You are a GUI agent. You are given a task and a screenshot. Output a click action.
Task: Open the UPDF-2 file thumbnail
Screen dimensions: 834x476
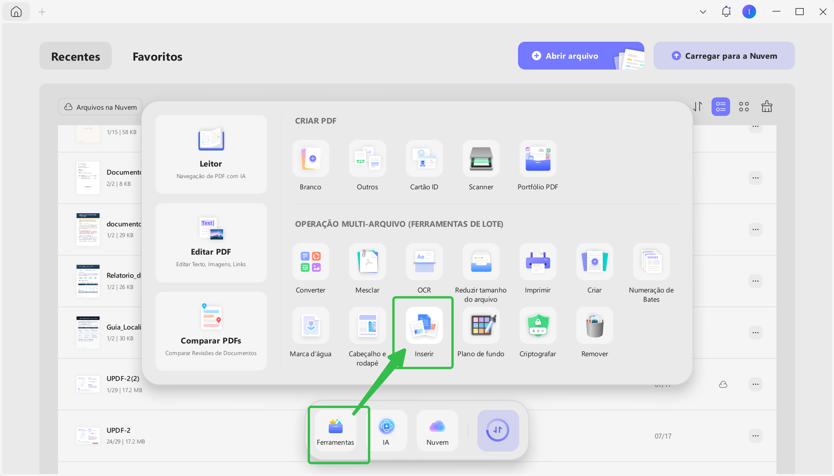88,435
